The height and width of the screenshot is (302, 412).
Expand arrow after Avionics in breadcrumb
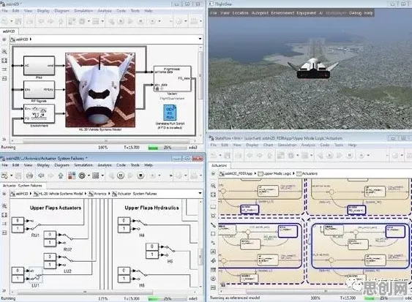pyautogui.click(x=109, y=194)
